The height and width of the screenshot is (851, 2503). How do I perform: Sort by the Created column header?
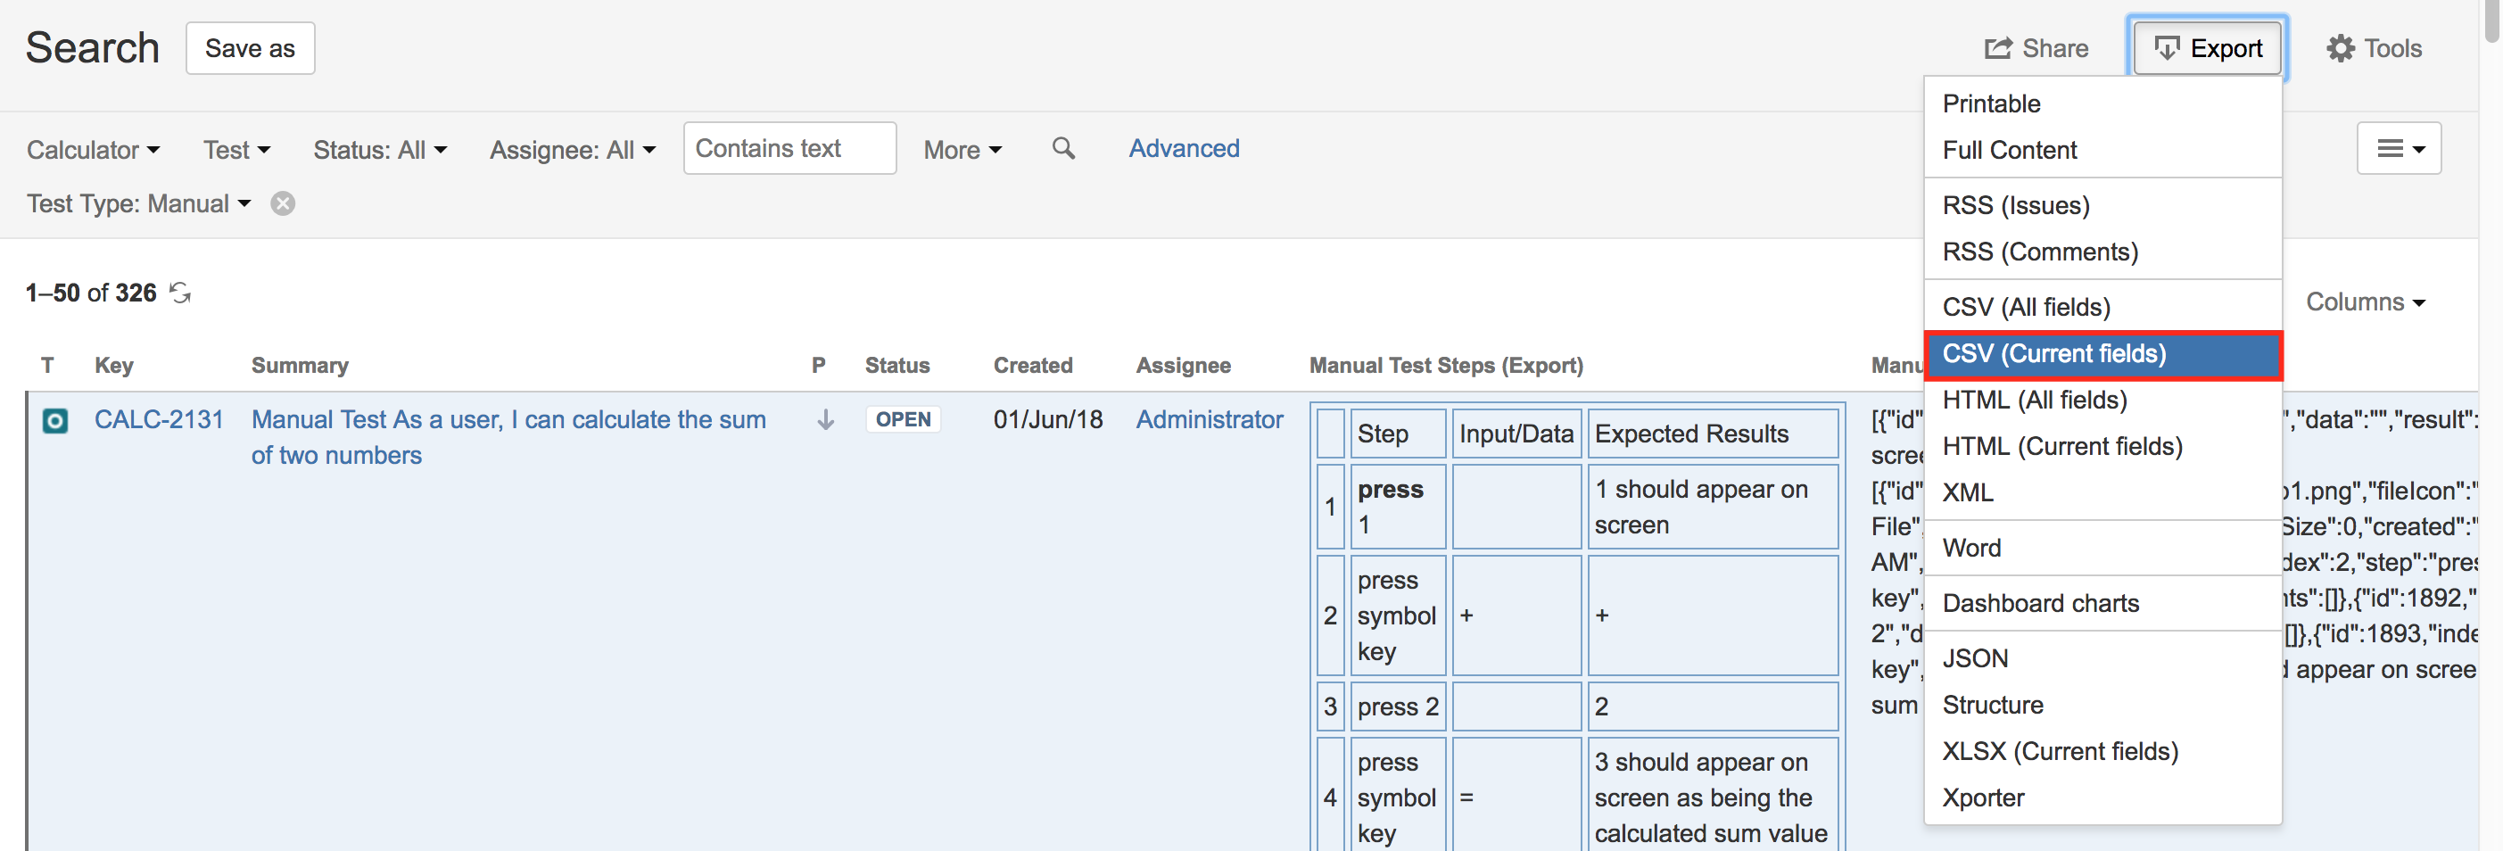(x=1033, y=365)
